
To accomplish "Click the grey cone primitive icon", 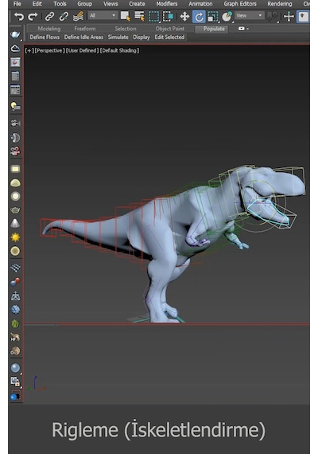I will [15, 223].
